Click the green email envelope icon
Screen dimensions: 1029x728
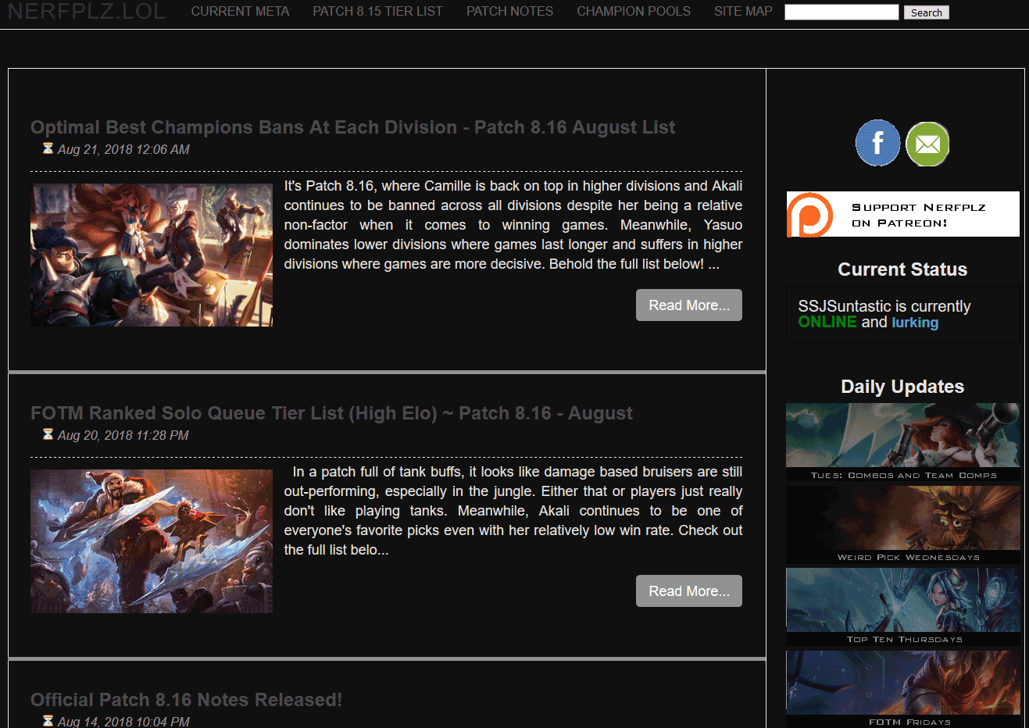[927, 144]
